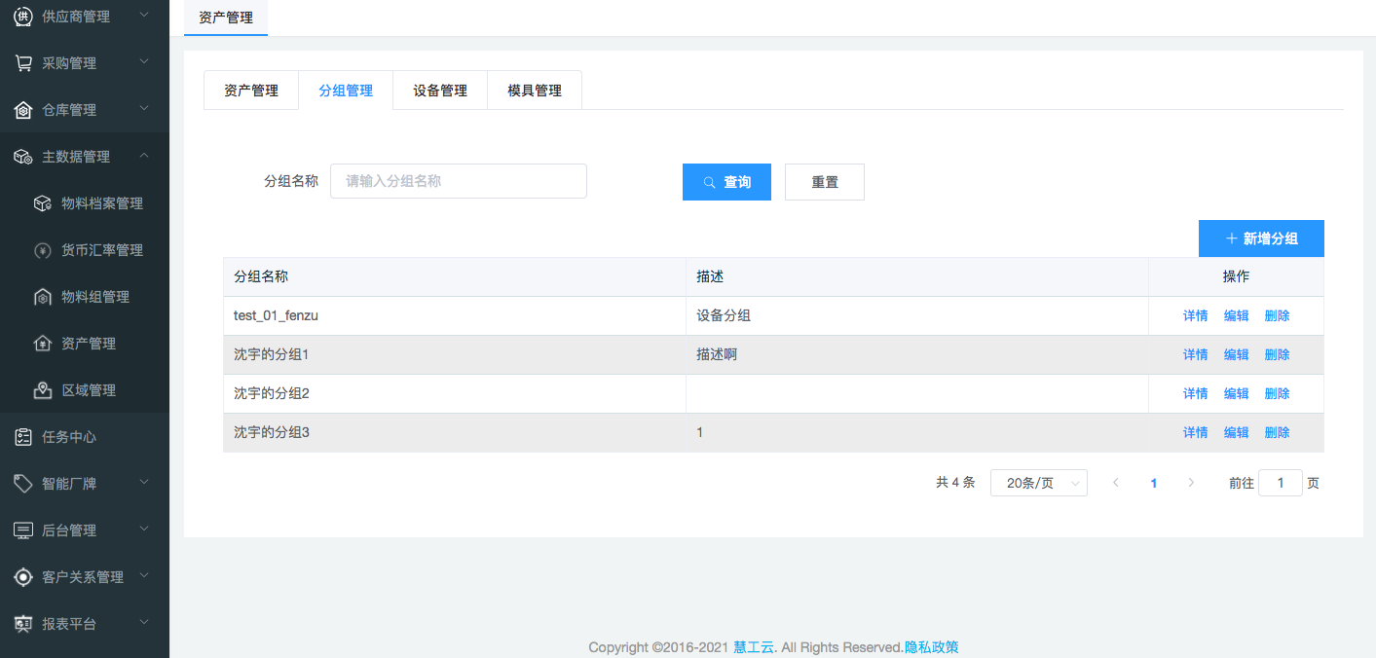Open 货币汇率管理 in the sidebar
1376x658 pixels.
click(102, 250)
